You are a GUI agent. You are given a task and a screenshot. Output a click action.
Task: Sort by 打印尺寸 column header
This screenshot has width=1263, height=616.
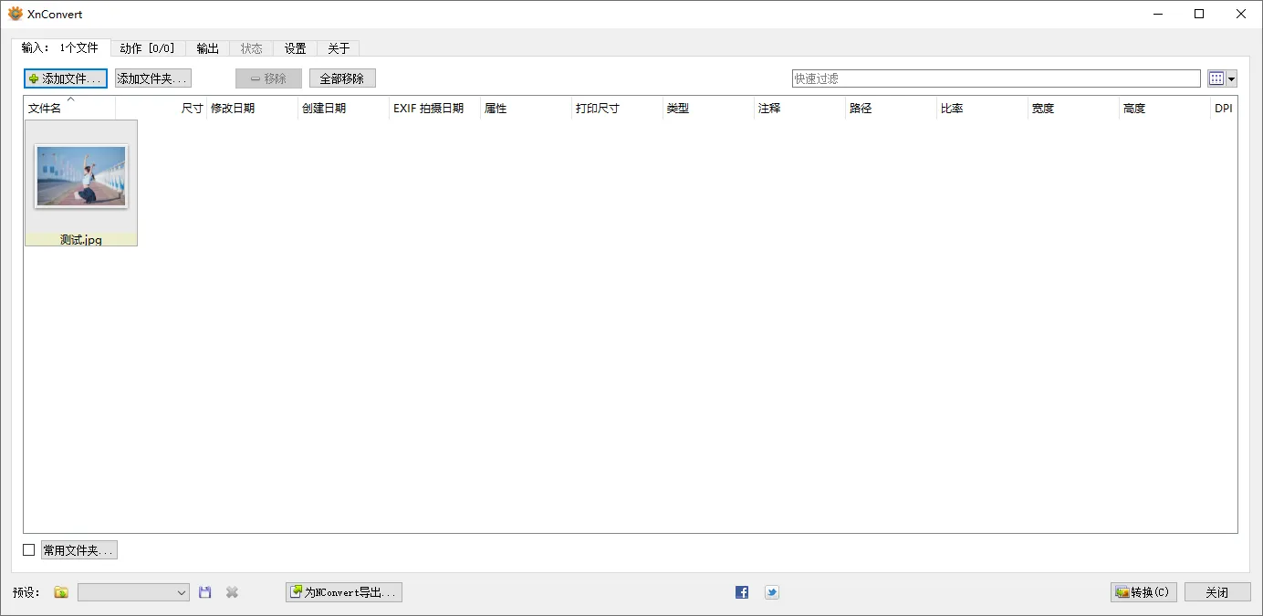[617, 108]
